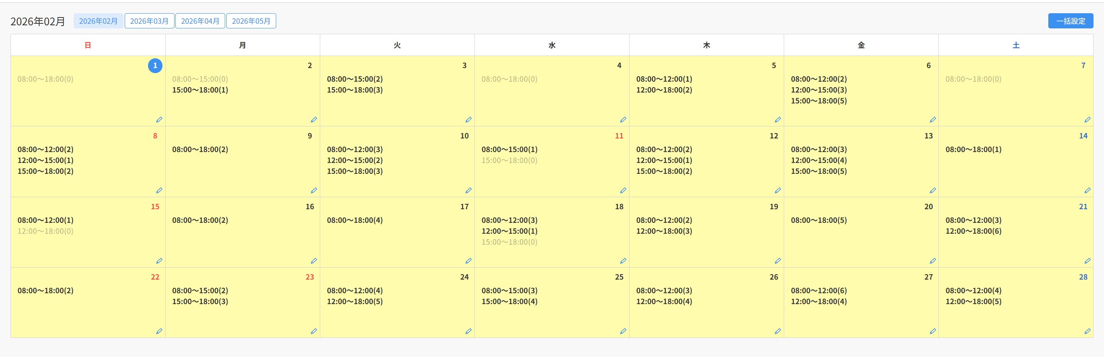Click the 一括設定 button

[x=1070, y=21]
